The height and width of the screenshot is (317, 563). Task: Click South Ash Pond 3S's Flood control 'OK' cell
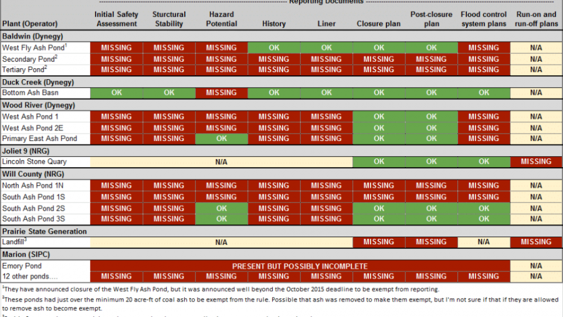pyautogui.click(x=484, y=219)
